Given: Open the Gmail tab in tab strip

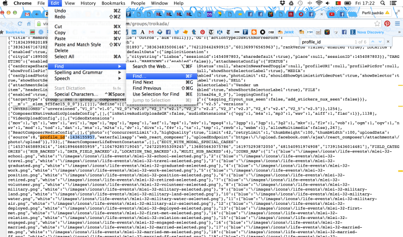Looking at the screenshot, I should (27, 14).
